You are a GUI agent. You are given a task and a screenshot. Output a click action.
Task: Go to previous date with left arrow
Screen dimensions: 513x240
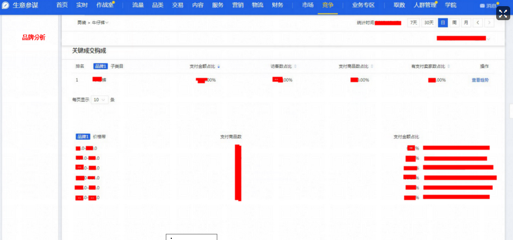[x=477, y=23]
